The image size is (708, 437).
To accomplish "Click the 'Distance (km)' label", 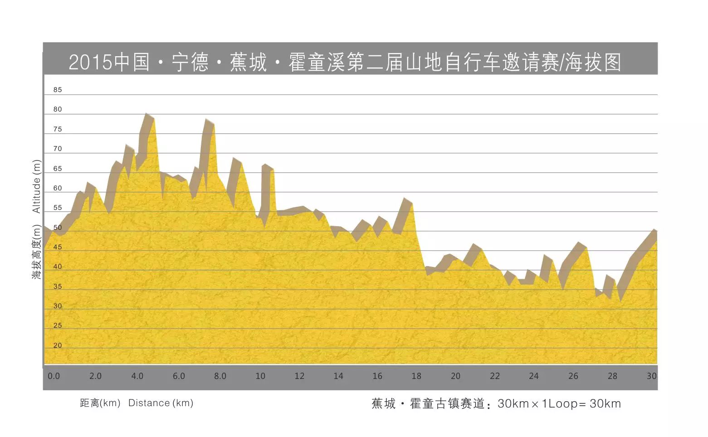I will coord(161,403).
